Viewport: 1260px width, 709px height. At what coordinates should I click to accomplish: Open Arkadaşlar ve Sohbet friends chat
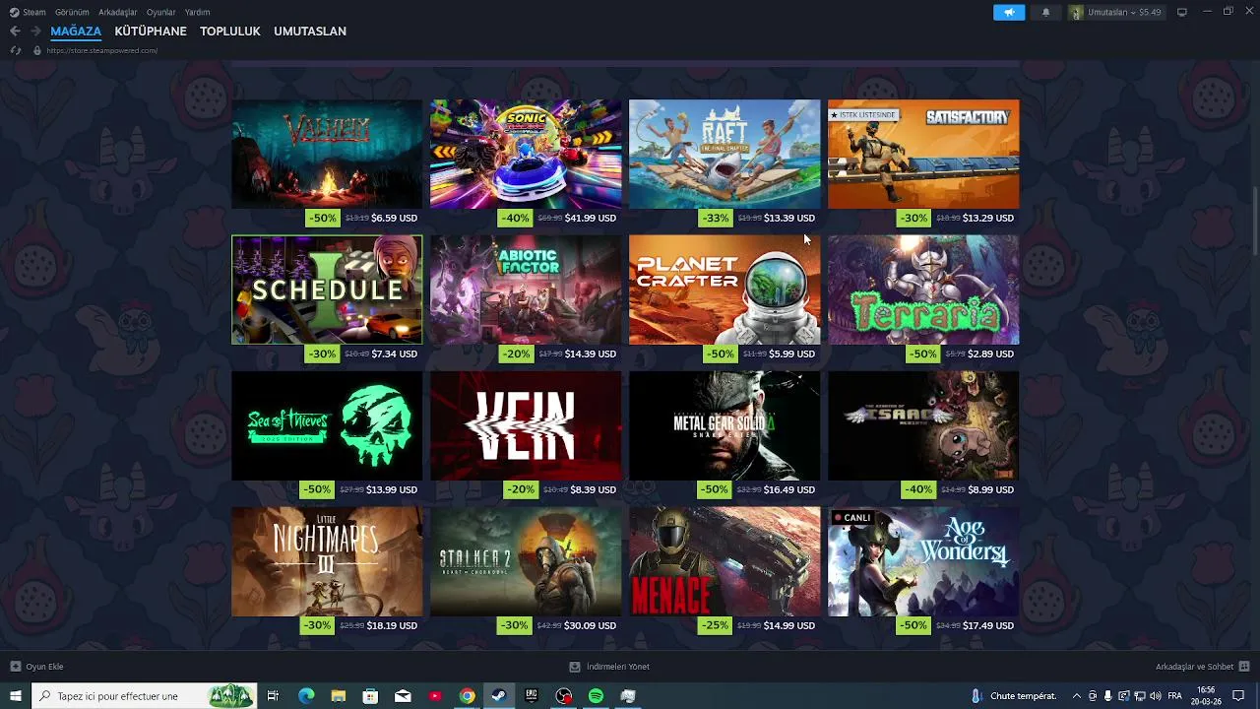click(1202, 667)
